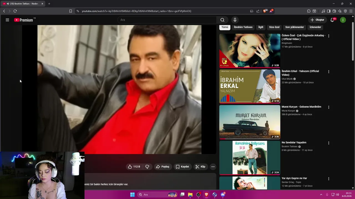The height and width of the screenshot is (199, 355).
Task: Toggle the browser sidebar panel
Action: tap(329, 11)
